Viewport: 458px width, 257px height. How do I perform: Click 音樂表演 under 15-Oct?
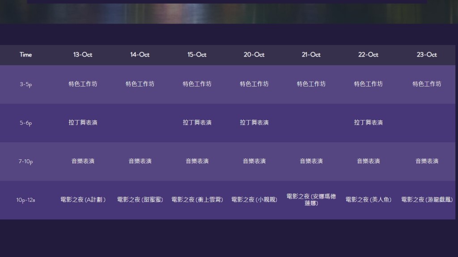pos(197,161)
